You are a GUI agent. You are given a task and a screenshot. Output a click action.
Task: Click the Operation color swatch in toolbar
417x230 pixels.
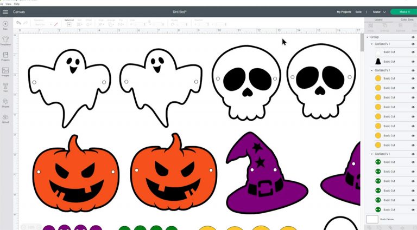tap(56, 24)
